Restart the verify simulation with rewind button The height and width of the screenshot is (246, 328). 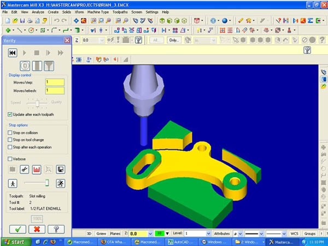[x=13, y=53]
